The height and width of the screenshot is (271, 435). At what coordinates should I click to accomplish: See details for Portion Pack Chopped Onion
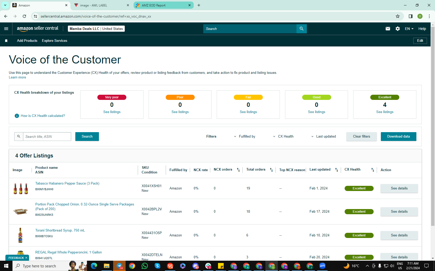pos(399,212)
